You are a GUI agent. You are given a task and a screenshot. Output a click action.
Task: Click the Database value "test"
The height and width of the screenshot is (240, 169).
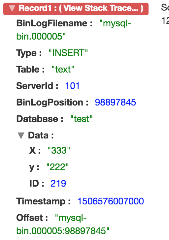tap(82, 119)
